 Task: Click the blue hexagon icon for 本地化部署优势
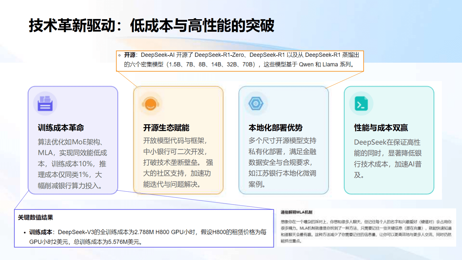tap(256, 103)
